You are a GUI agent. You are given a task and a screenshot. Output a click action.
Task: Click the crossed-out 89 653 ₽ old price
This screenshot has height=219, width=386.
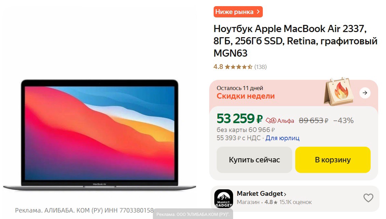[313, 120]
